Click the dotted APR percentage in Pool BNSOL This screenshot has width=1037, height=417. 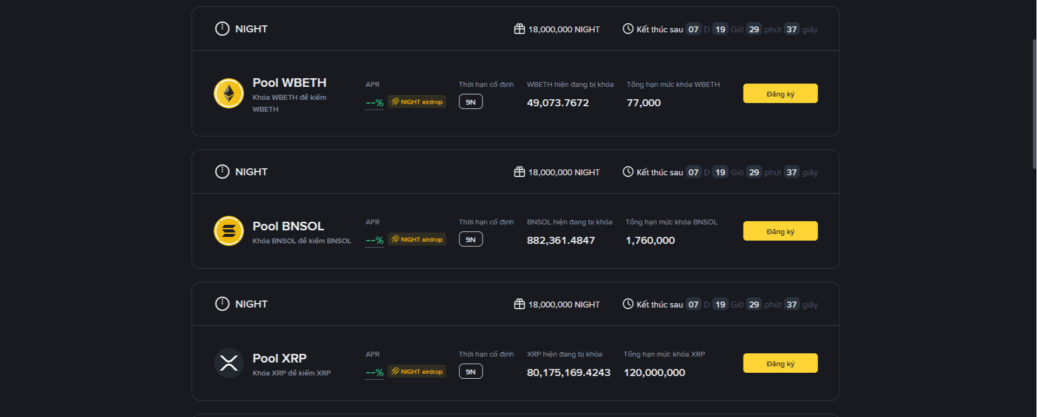374,240
